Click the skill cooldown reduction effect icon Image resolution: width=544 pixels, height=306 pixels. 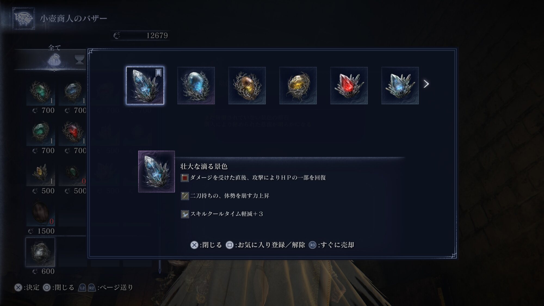pos(185,214)
